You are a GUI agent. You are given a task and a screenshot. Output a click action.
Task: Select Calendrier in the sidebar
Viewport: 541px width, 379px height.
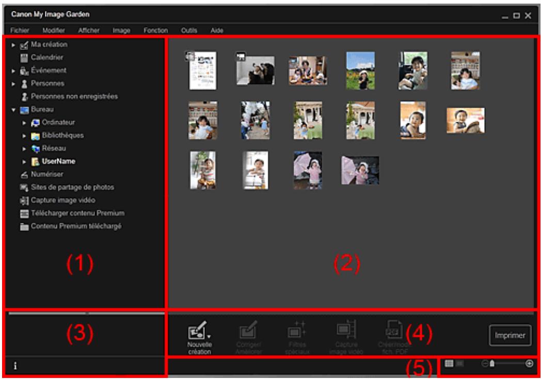47,57
